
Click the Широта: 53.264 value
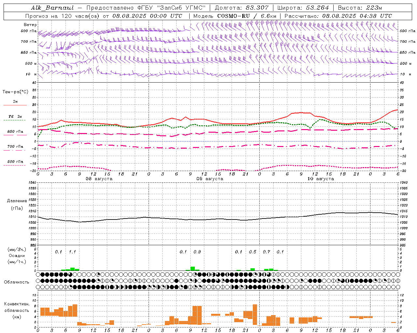tap(303, 8)
